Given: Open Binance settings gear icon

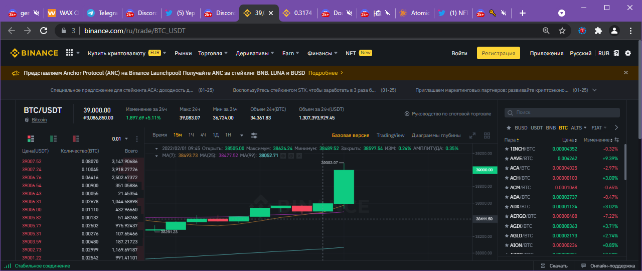Looking at the screenshot, I should tap(628, 53).
